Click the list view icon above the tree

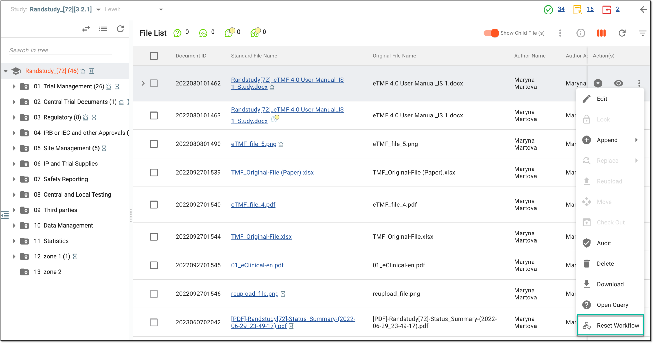(103, 29)
